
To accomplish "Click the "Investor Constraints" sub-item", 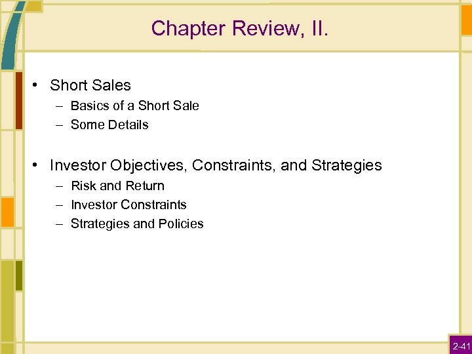I will coord(128,205).
